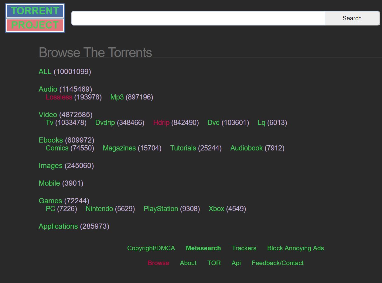Image resolution: width=382 pixels, height=283 pixels.
Task: Browse Hdrip torrents
Action: pyautogui.click(x=161, y=123)
